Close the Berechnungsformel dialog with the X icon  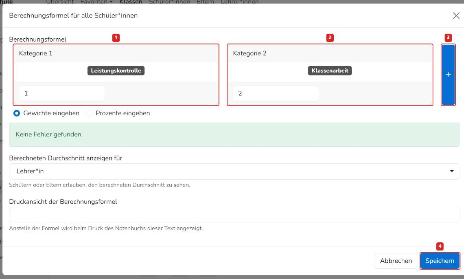tap(456, 16)
